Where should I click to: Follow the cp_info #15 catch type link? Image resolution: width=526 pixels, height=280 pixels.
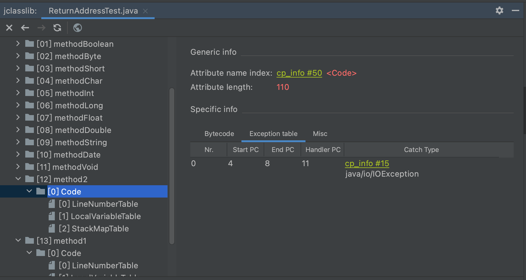coord(367,164)
